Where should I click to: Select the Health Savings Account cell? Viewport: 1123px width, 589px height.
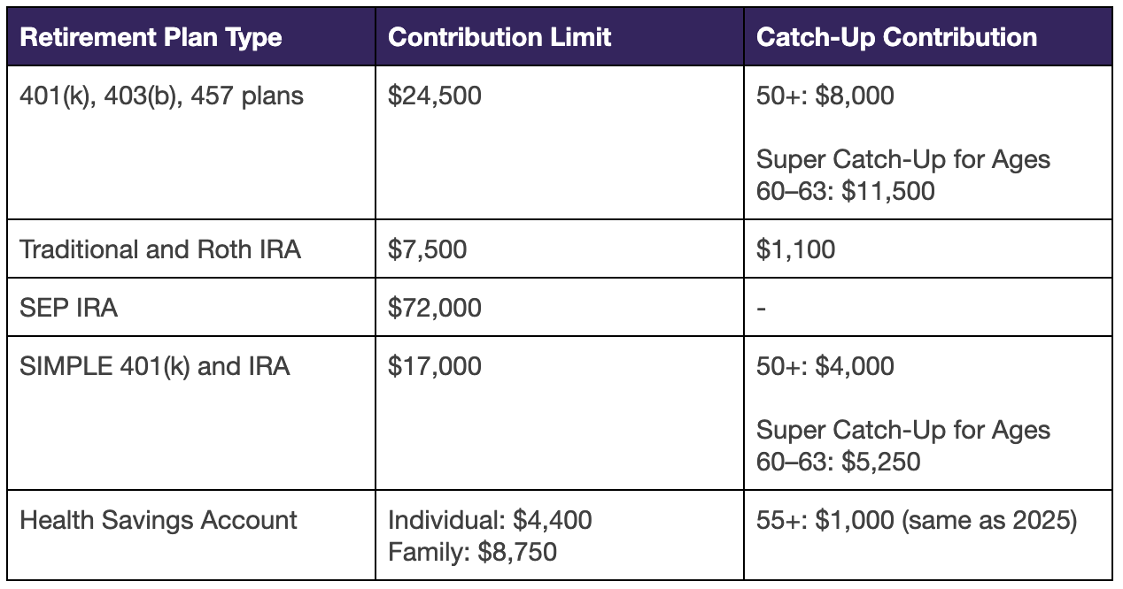pos(159,520)
